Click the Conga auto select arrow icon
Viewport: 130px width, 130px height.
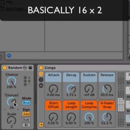[41, 125]
